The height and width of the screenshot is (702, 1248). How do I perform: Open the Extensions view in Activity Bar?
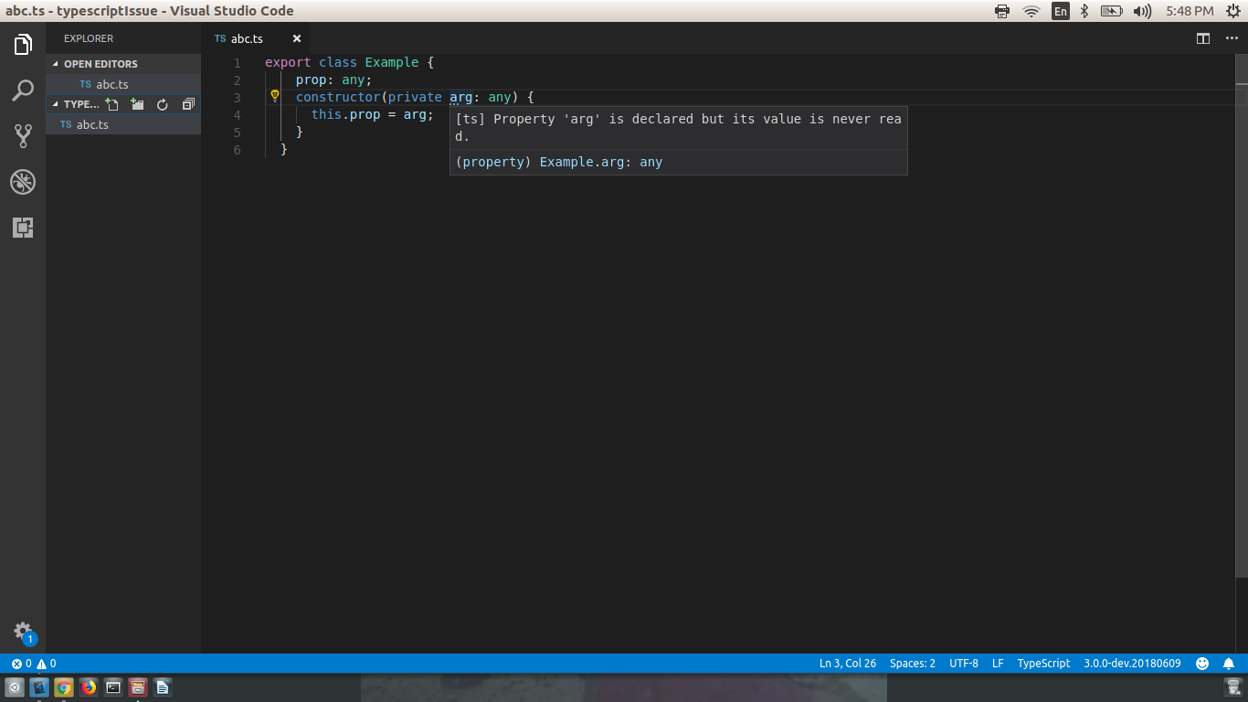pyautogui.click(x=23, y=227)
